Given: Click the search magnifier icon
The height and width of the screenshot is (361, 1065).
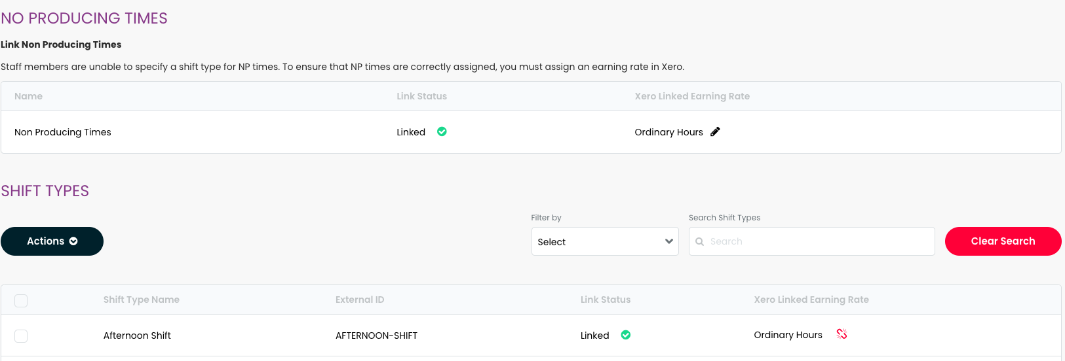Looking at the screenshot, I should (699, 241).
